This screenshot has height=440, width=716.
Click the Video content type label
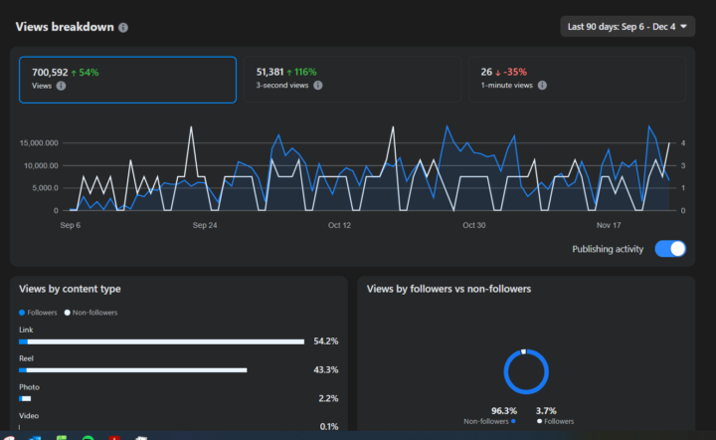pyautogui.click(x=29, y=416)
